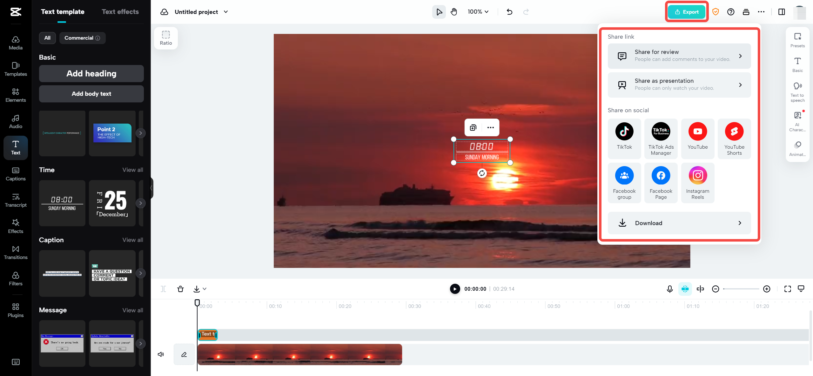
Task: Toggle timeline magnet snapping
Action: [x=685, y=289]
